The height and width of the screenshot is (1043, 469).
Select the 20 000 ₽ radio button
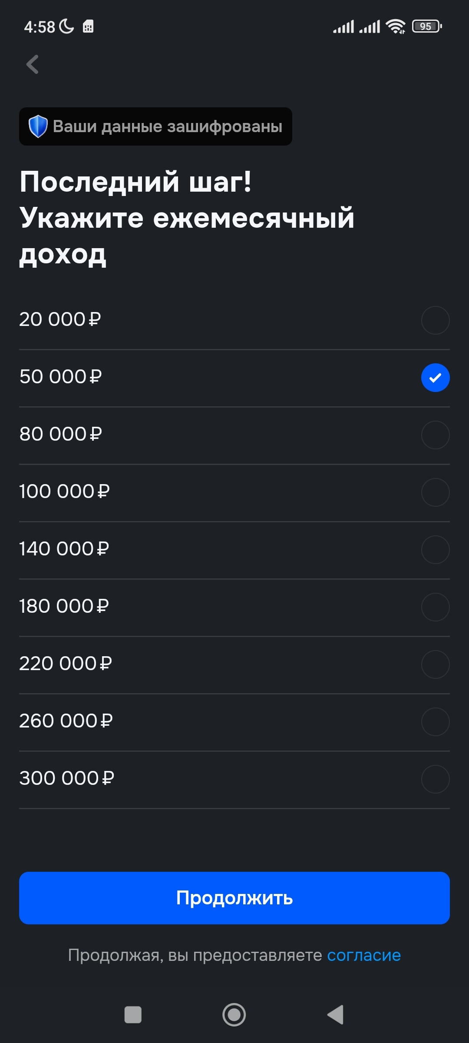[435, 320]
